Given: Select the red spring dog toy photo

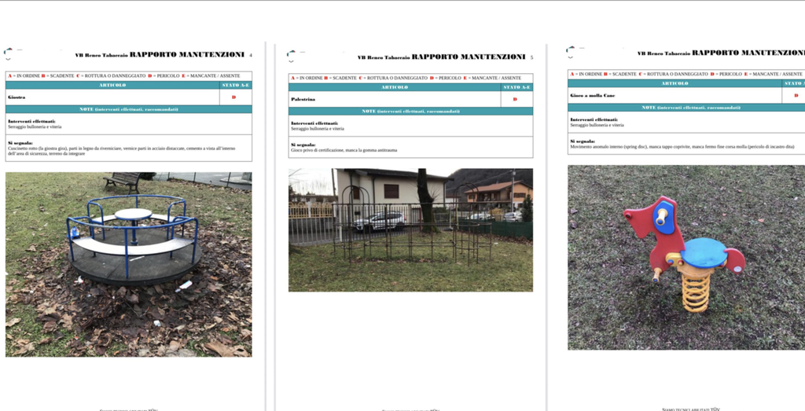Looking at the screenshot, I should coord(686,257).
